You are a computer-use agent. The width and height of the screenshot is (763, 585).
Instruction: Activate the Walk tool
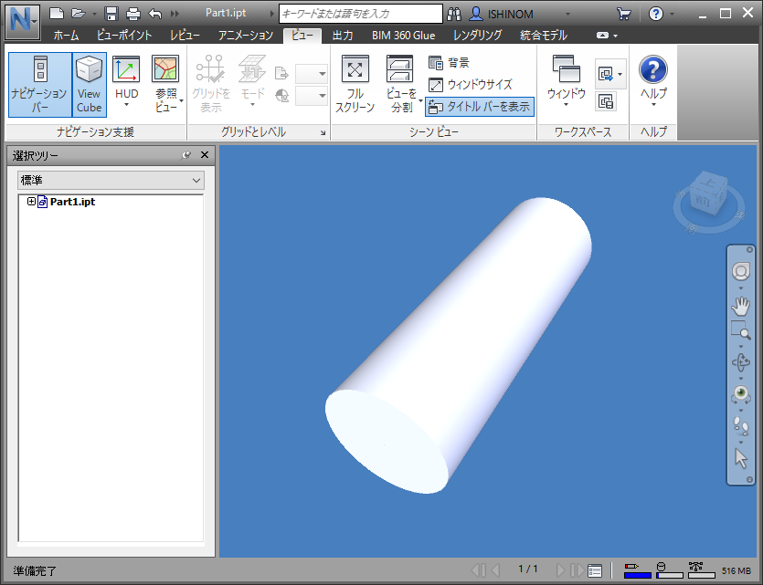740,423
